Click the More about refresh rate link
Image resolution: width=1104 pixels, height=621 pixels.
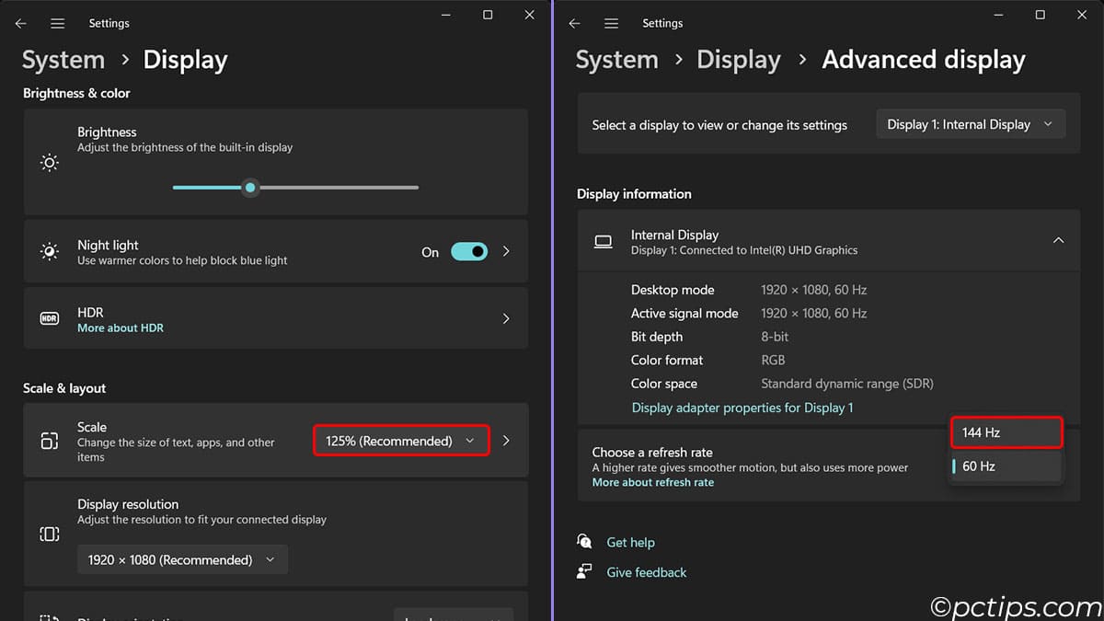653,481
